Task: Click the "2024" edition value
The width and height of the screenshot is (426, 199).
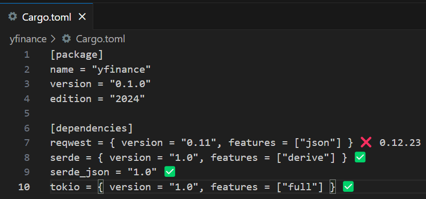Action: click(x=127, y=98)
